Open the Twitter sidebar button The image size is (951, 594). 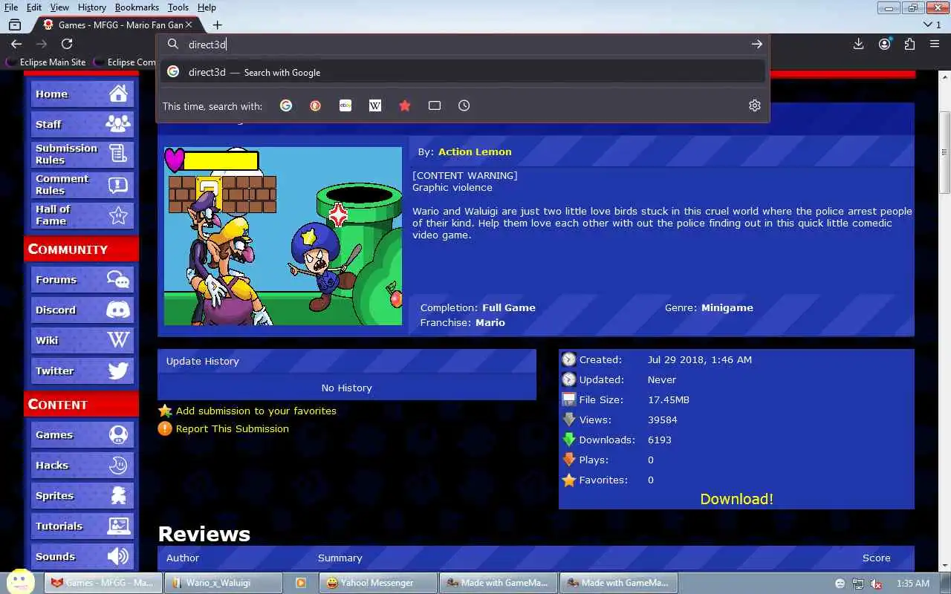(x=82, y=371)
